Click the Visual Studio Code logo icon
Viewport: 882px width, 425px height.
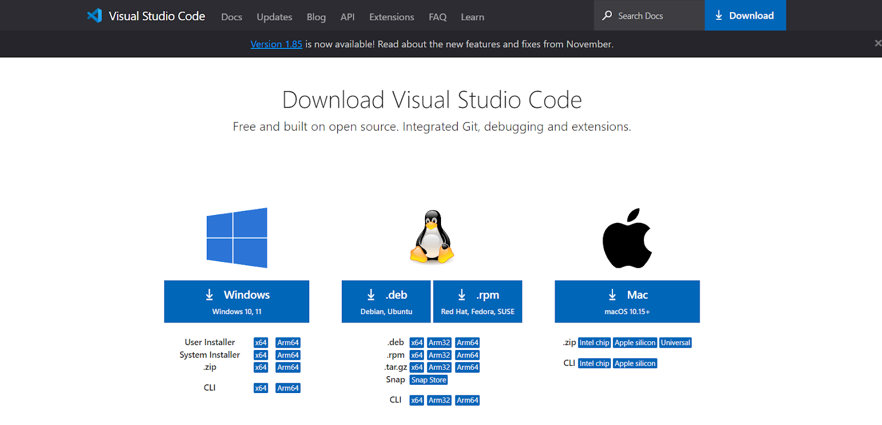coord(94,15)
